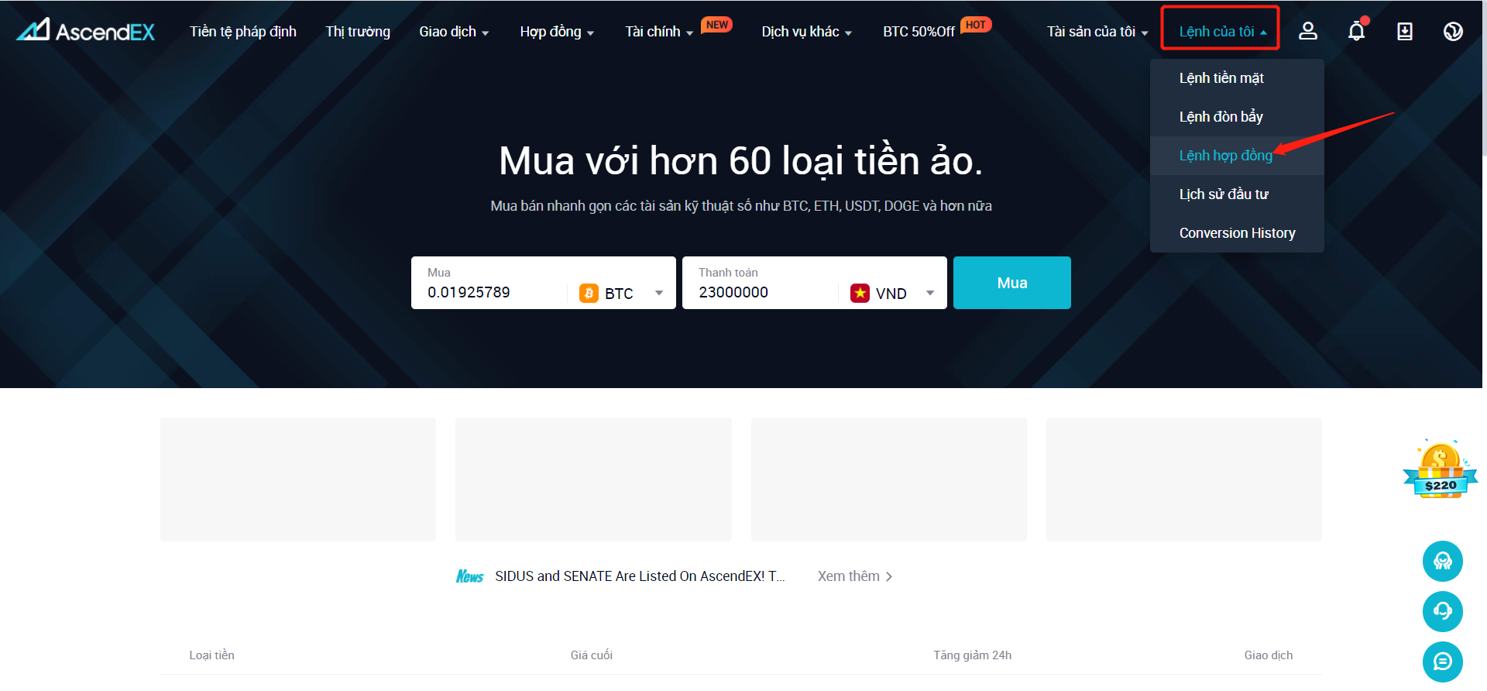Open the customer support headset icon
This screenshot has height=691, width=1487.
point(1442,611)
